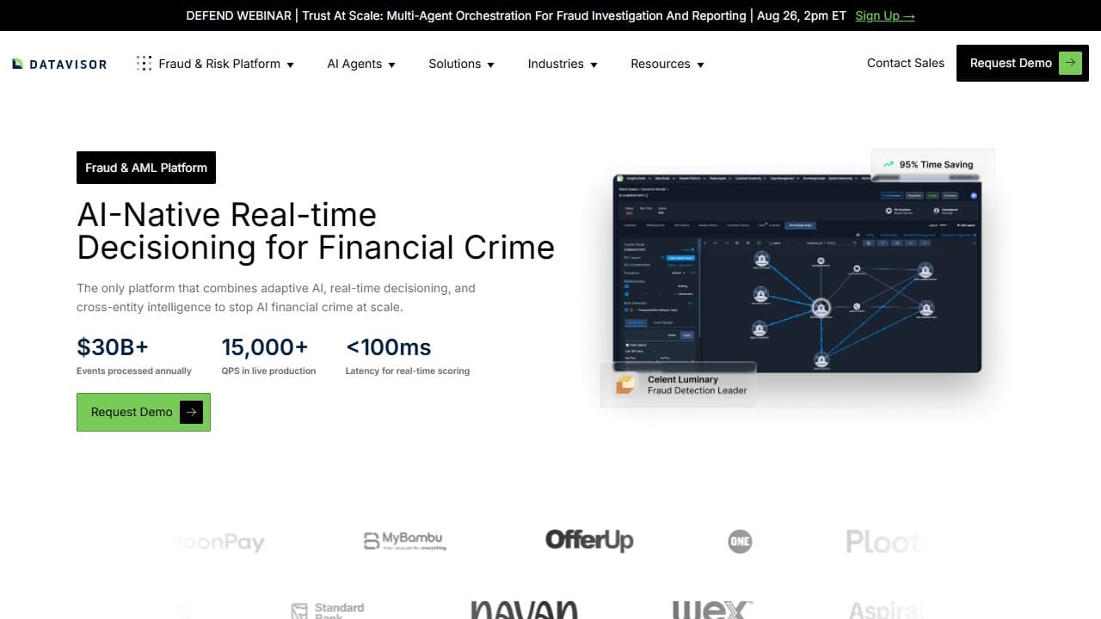Click the "Fraud Detection Leader" text
Screen dimensions: 1101x619
coord(698,390)
